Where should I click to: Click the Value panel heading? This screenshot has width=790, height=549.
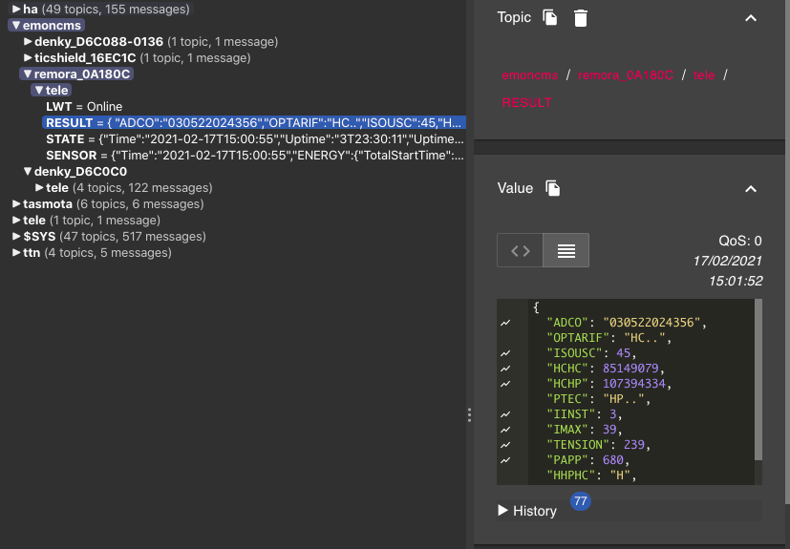point(515,188)
